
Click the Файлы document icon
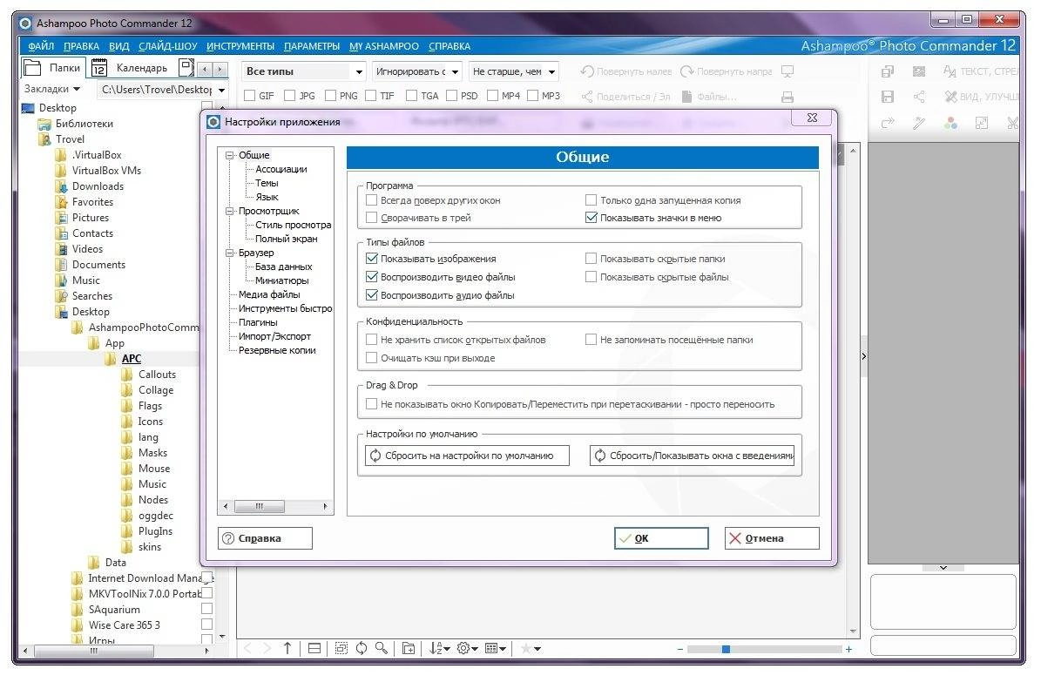point(687,97)
